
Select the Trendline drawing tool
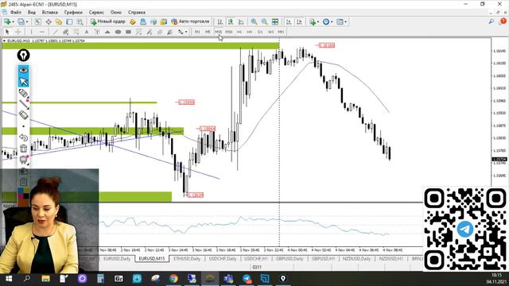point(56,32)
